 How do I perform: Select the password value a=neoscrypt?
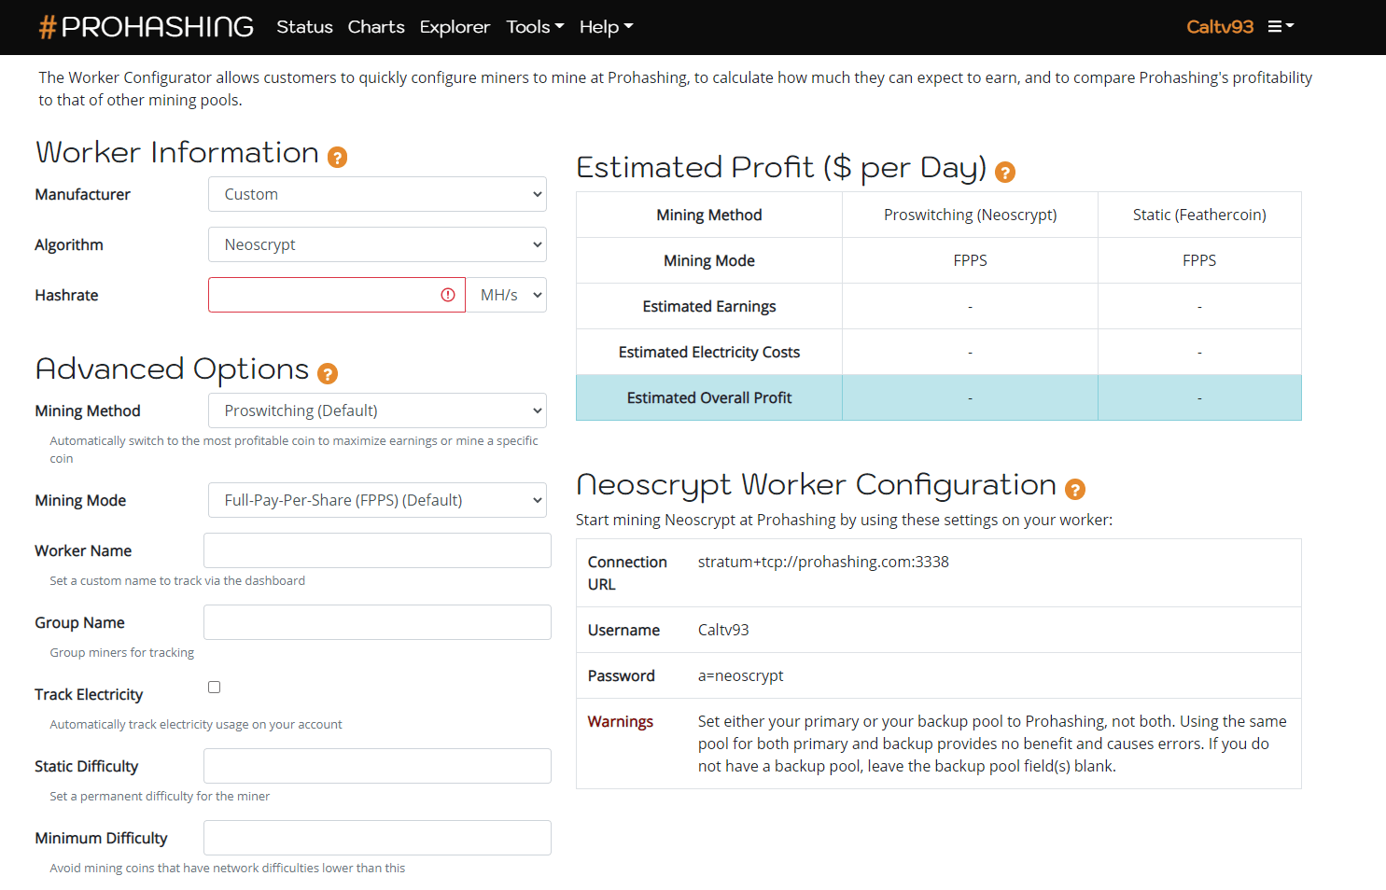[741, 675]
